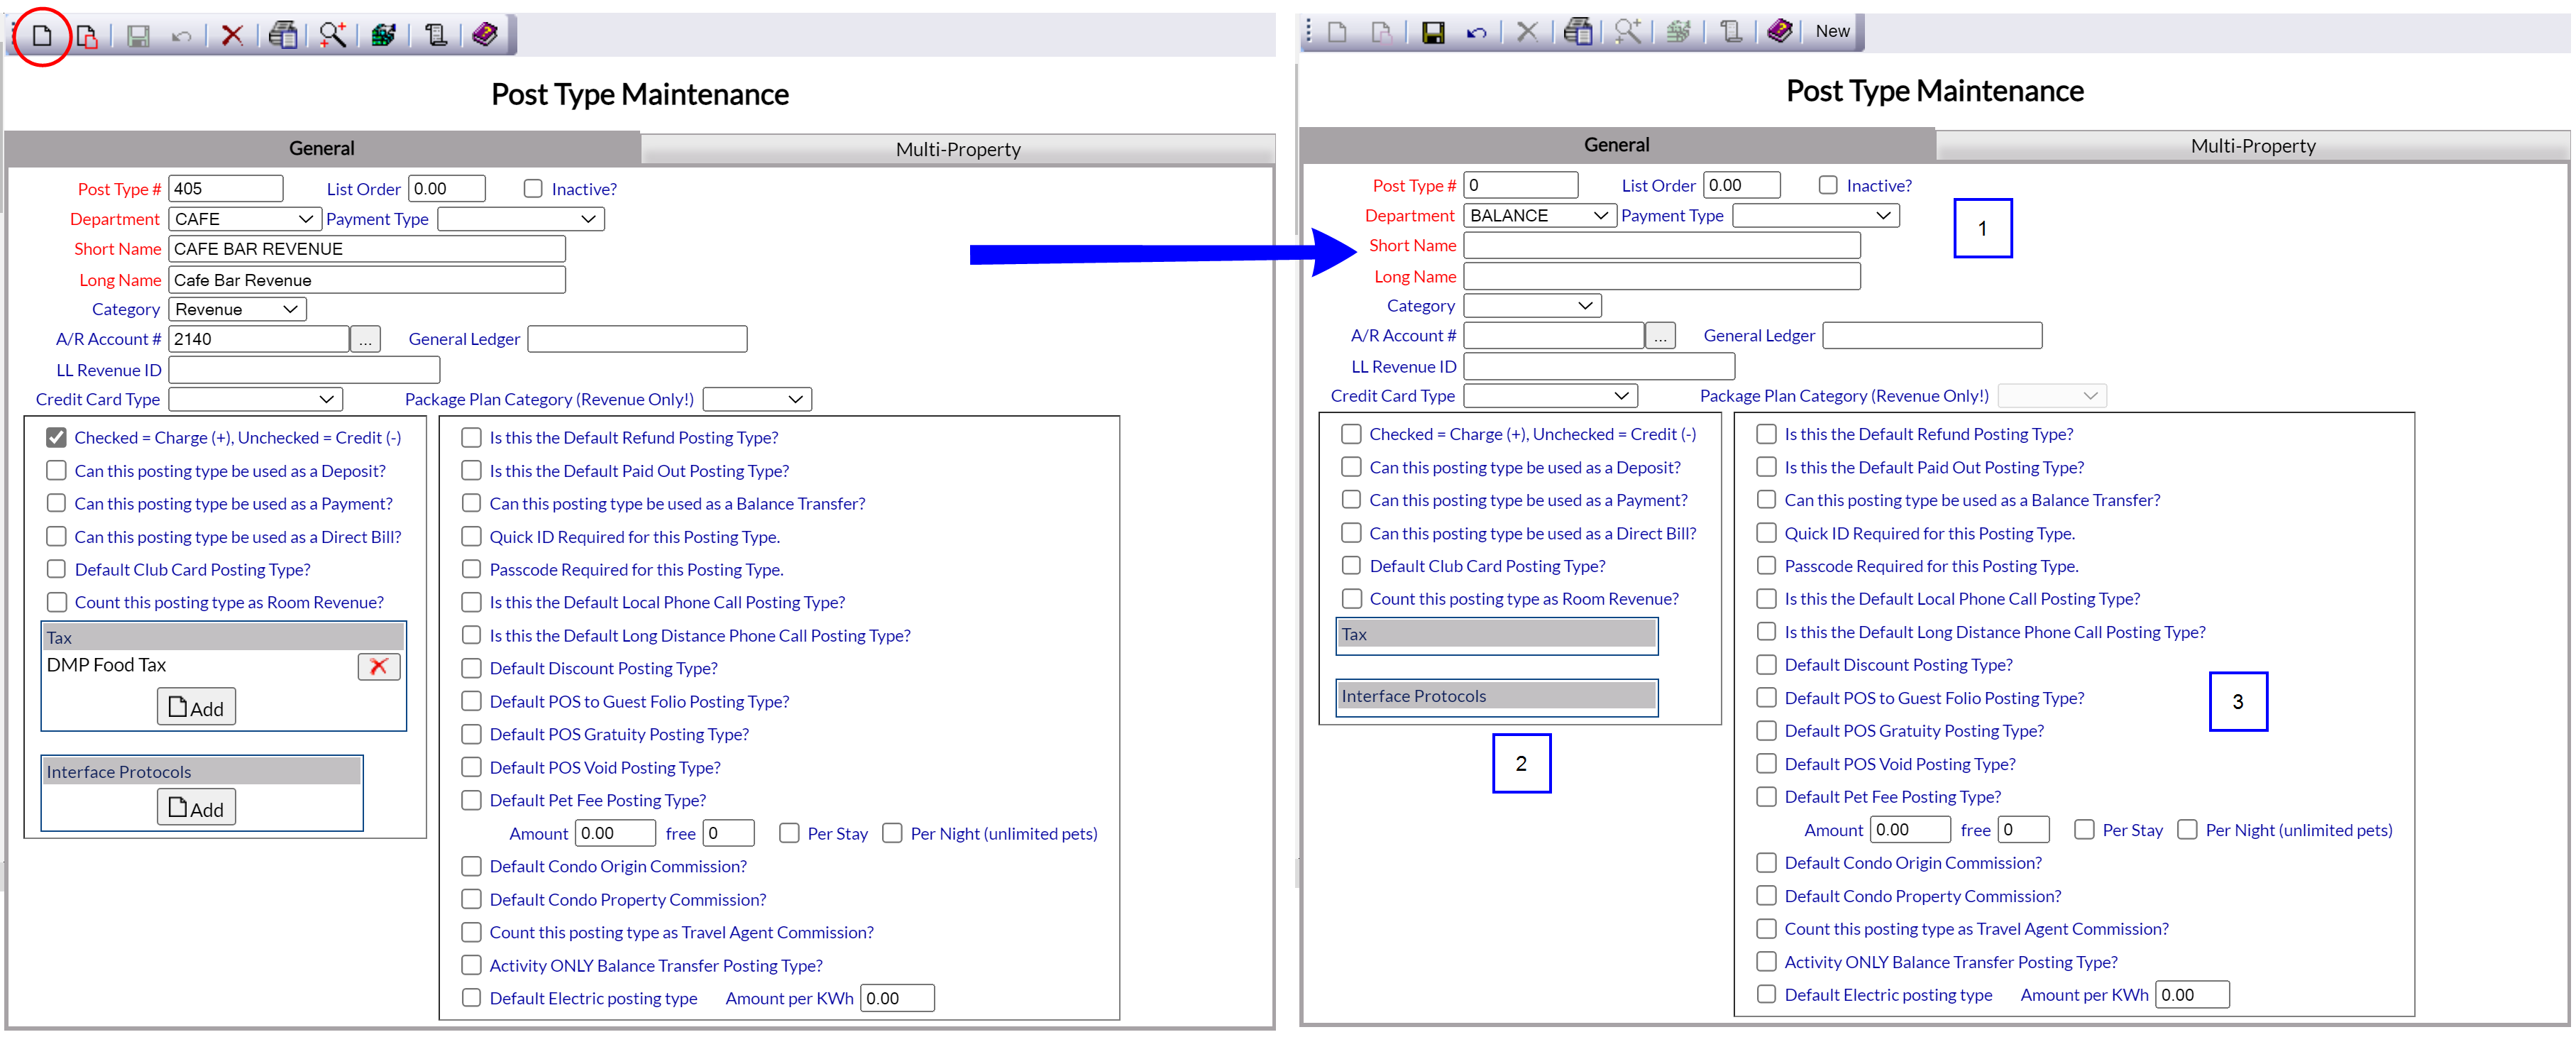Uncheck Charge/Credit checkbox in left form
The width and height of the screenshot is (2576, 1037).
coord(57,438)
